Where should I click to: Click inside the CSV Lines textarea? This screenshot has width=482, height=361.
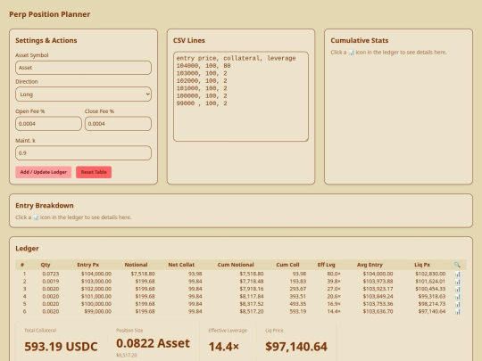click(x=241, y=96)
